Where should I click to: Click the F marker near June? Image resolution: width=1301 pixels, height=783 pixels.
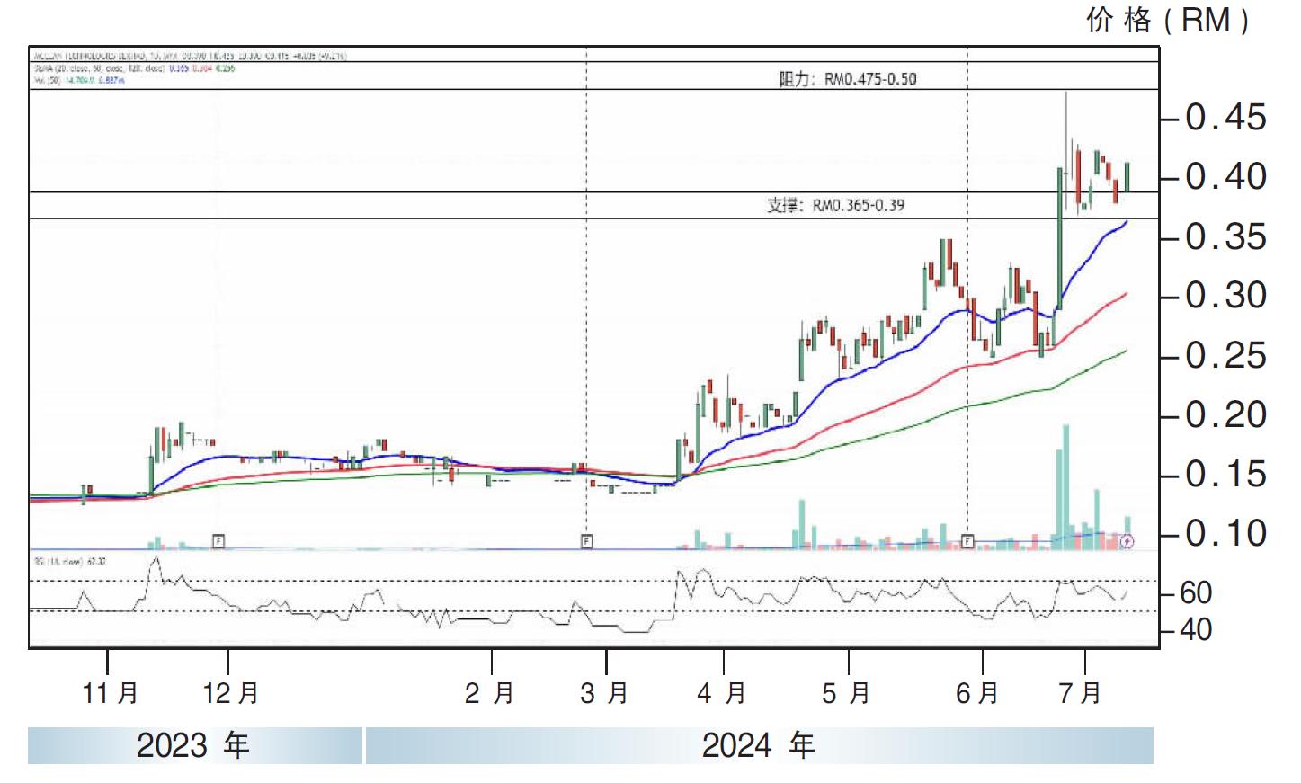pos(967,541)
